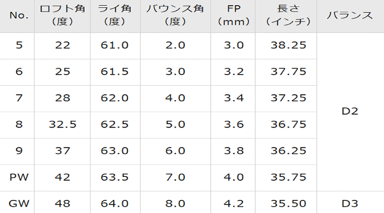Click the バウンス角 column header

175,15
